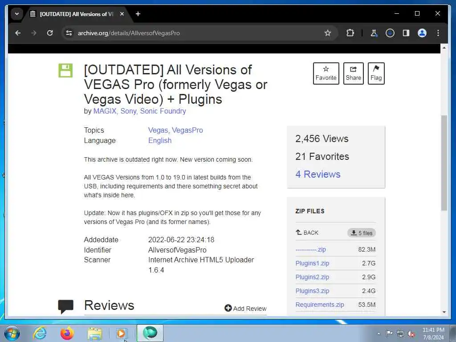Viewport: 456px width, 342px height.
Task: Open the muted volume tray icon
Action: pyautogui.click(x=411, y=334)
